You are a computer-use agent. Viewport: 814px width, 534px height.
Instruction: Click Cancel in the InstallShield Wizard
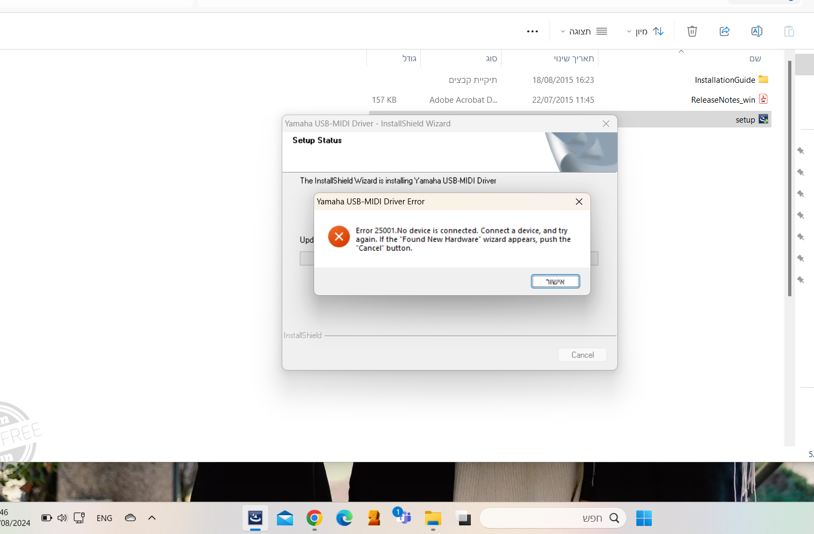click(x=582, y=355)
